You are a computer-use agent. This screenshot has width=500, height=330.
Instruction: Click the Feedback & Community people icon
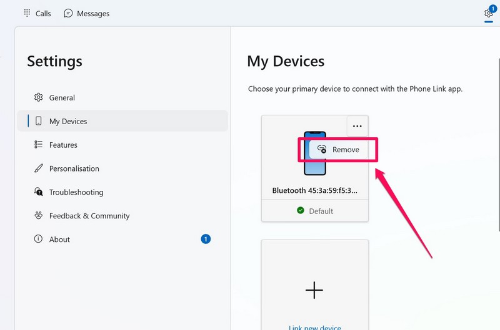[x=39, y=216]
